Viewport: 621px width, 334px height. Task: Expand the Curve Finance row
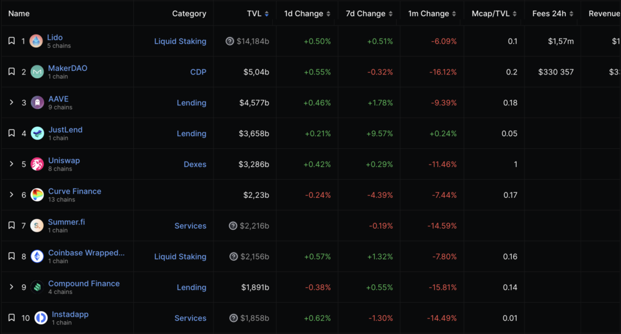pyautogui.click(x=12, y=195)
